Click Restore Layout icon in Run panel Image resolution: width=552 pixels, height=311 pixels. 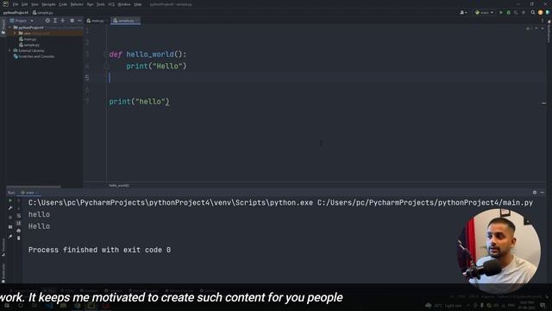(10, 226)
